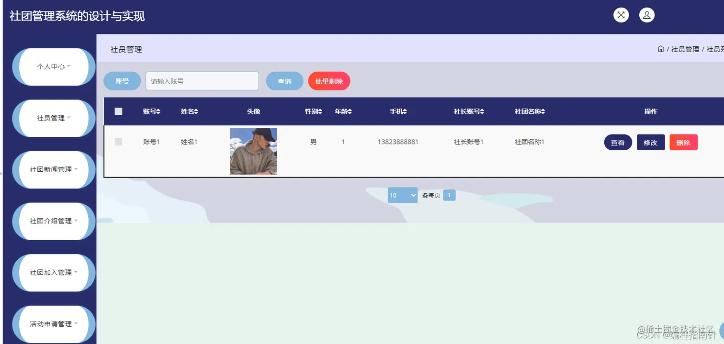This screenshot has width=724, height=344.
Task: Expand the 社团介绍管理 sidebar menu
Action: [54, 221]
